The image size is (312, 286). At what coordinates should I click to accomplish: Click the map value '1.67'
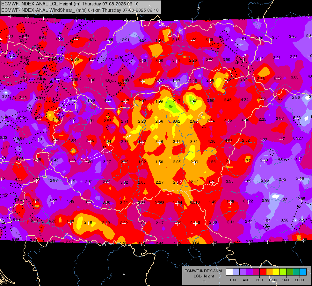[x=71, y=222]
